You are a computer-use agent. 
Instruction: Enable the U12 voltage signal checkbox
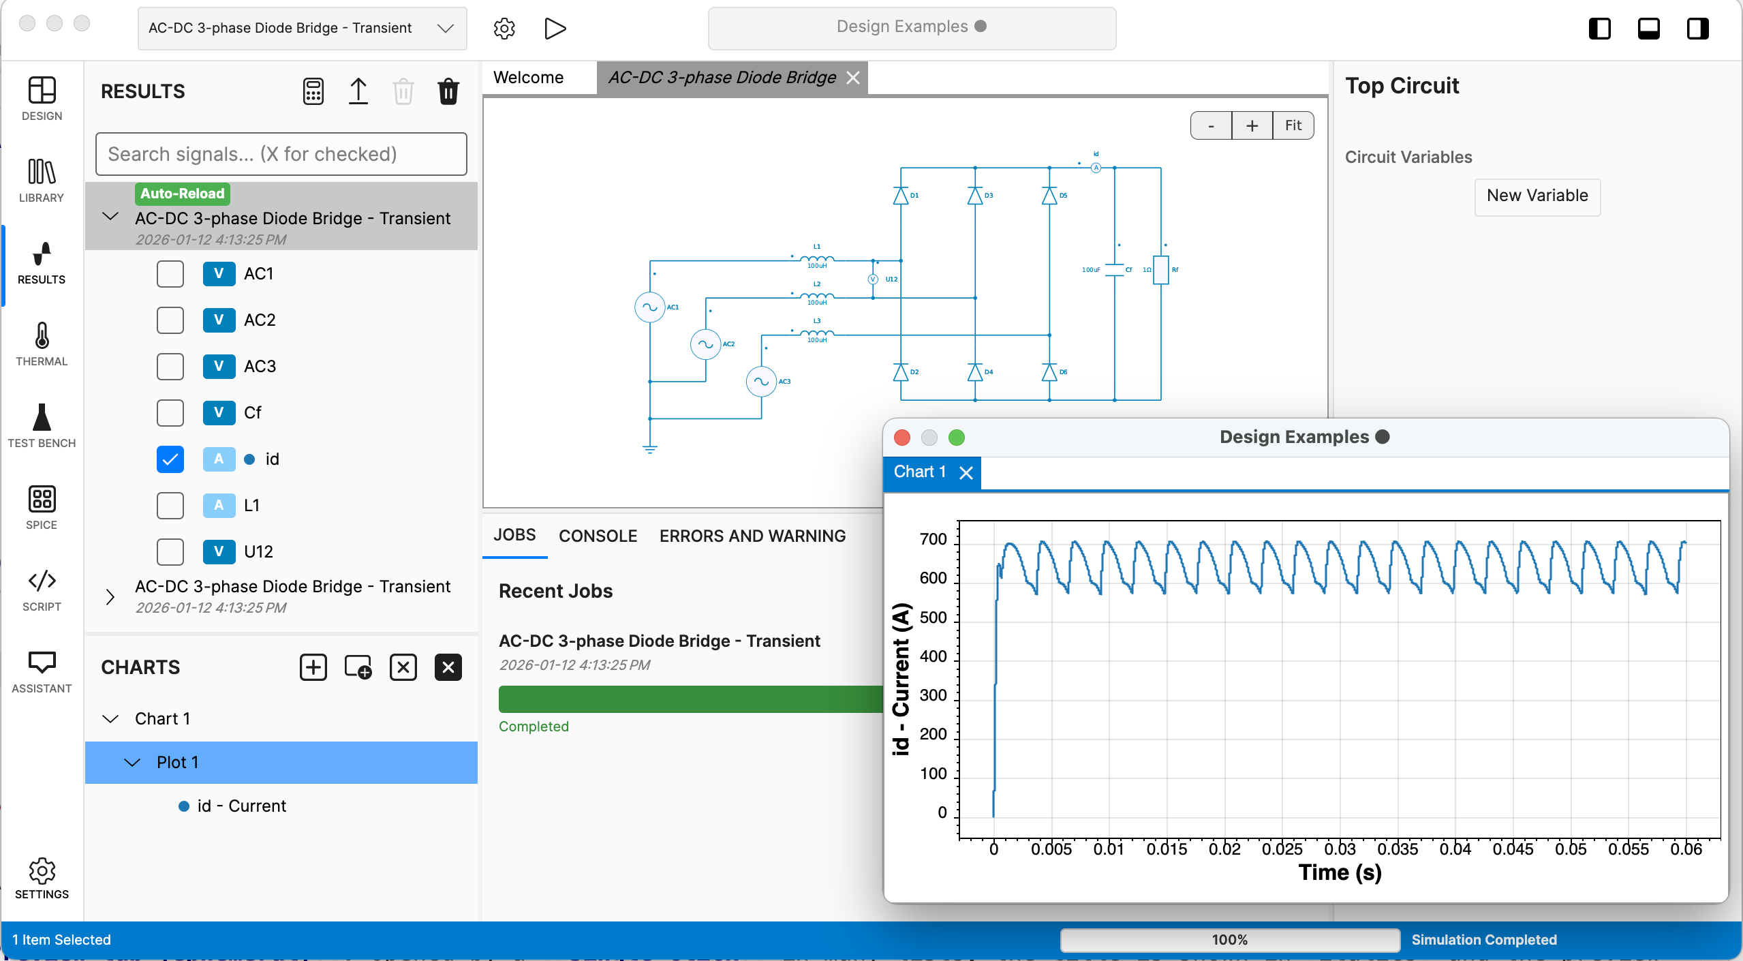click(170, 552)
